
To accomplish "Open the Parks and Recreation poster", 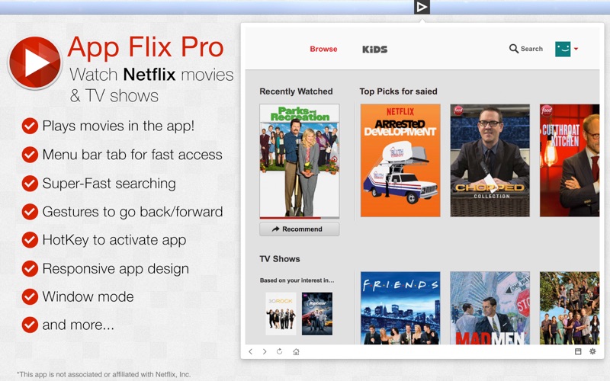I will (299, 160).
